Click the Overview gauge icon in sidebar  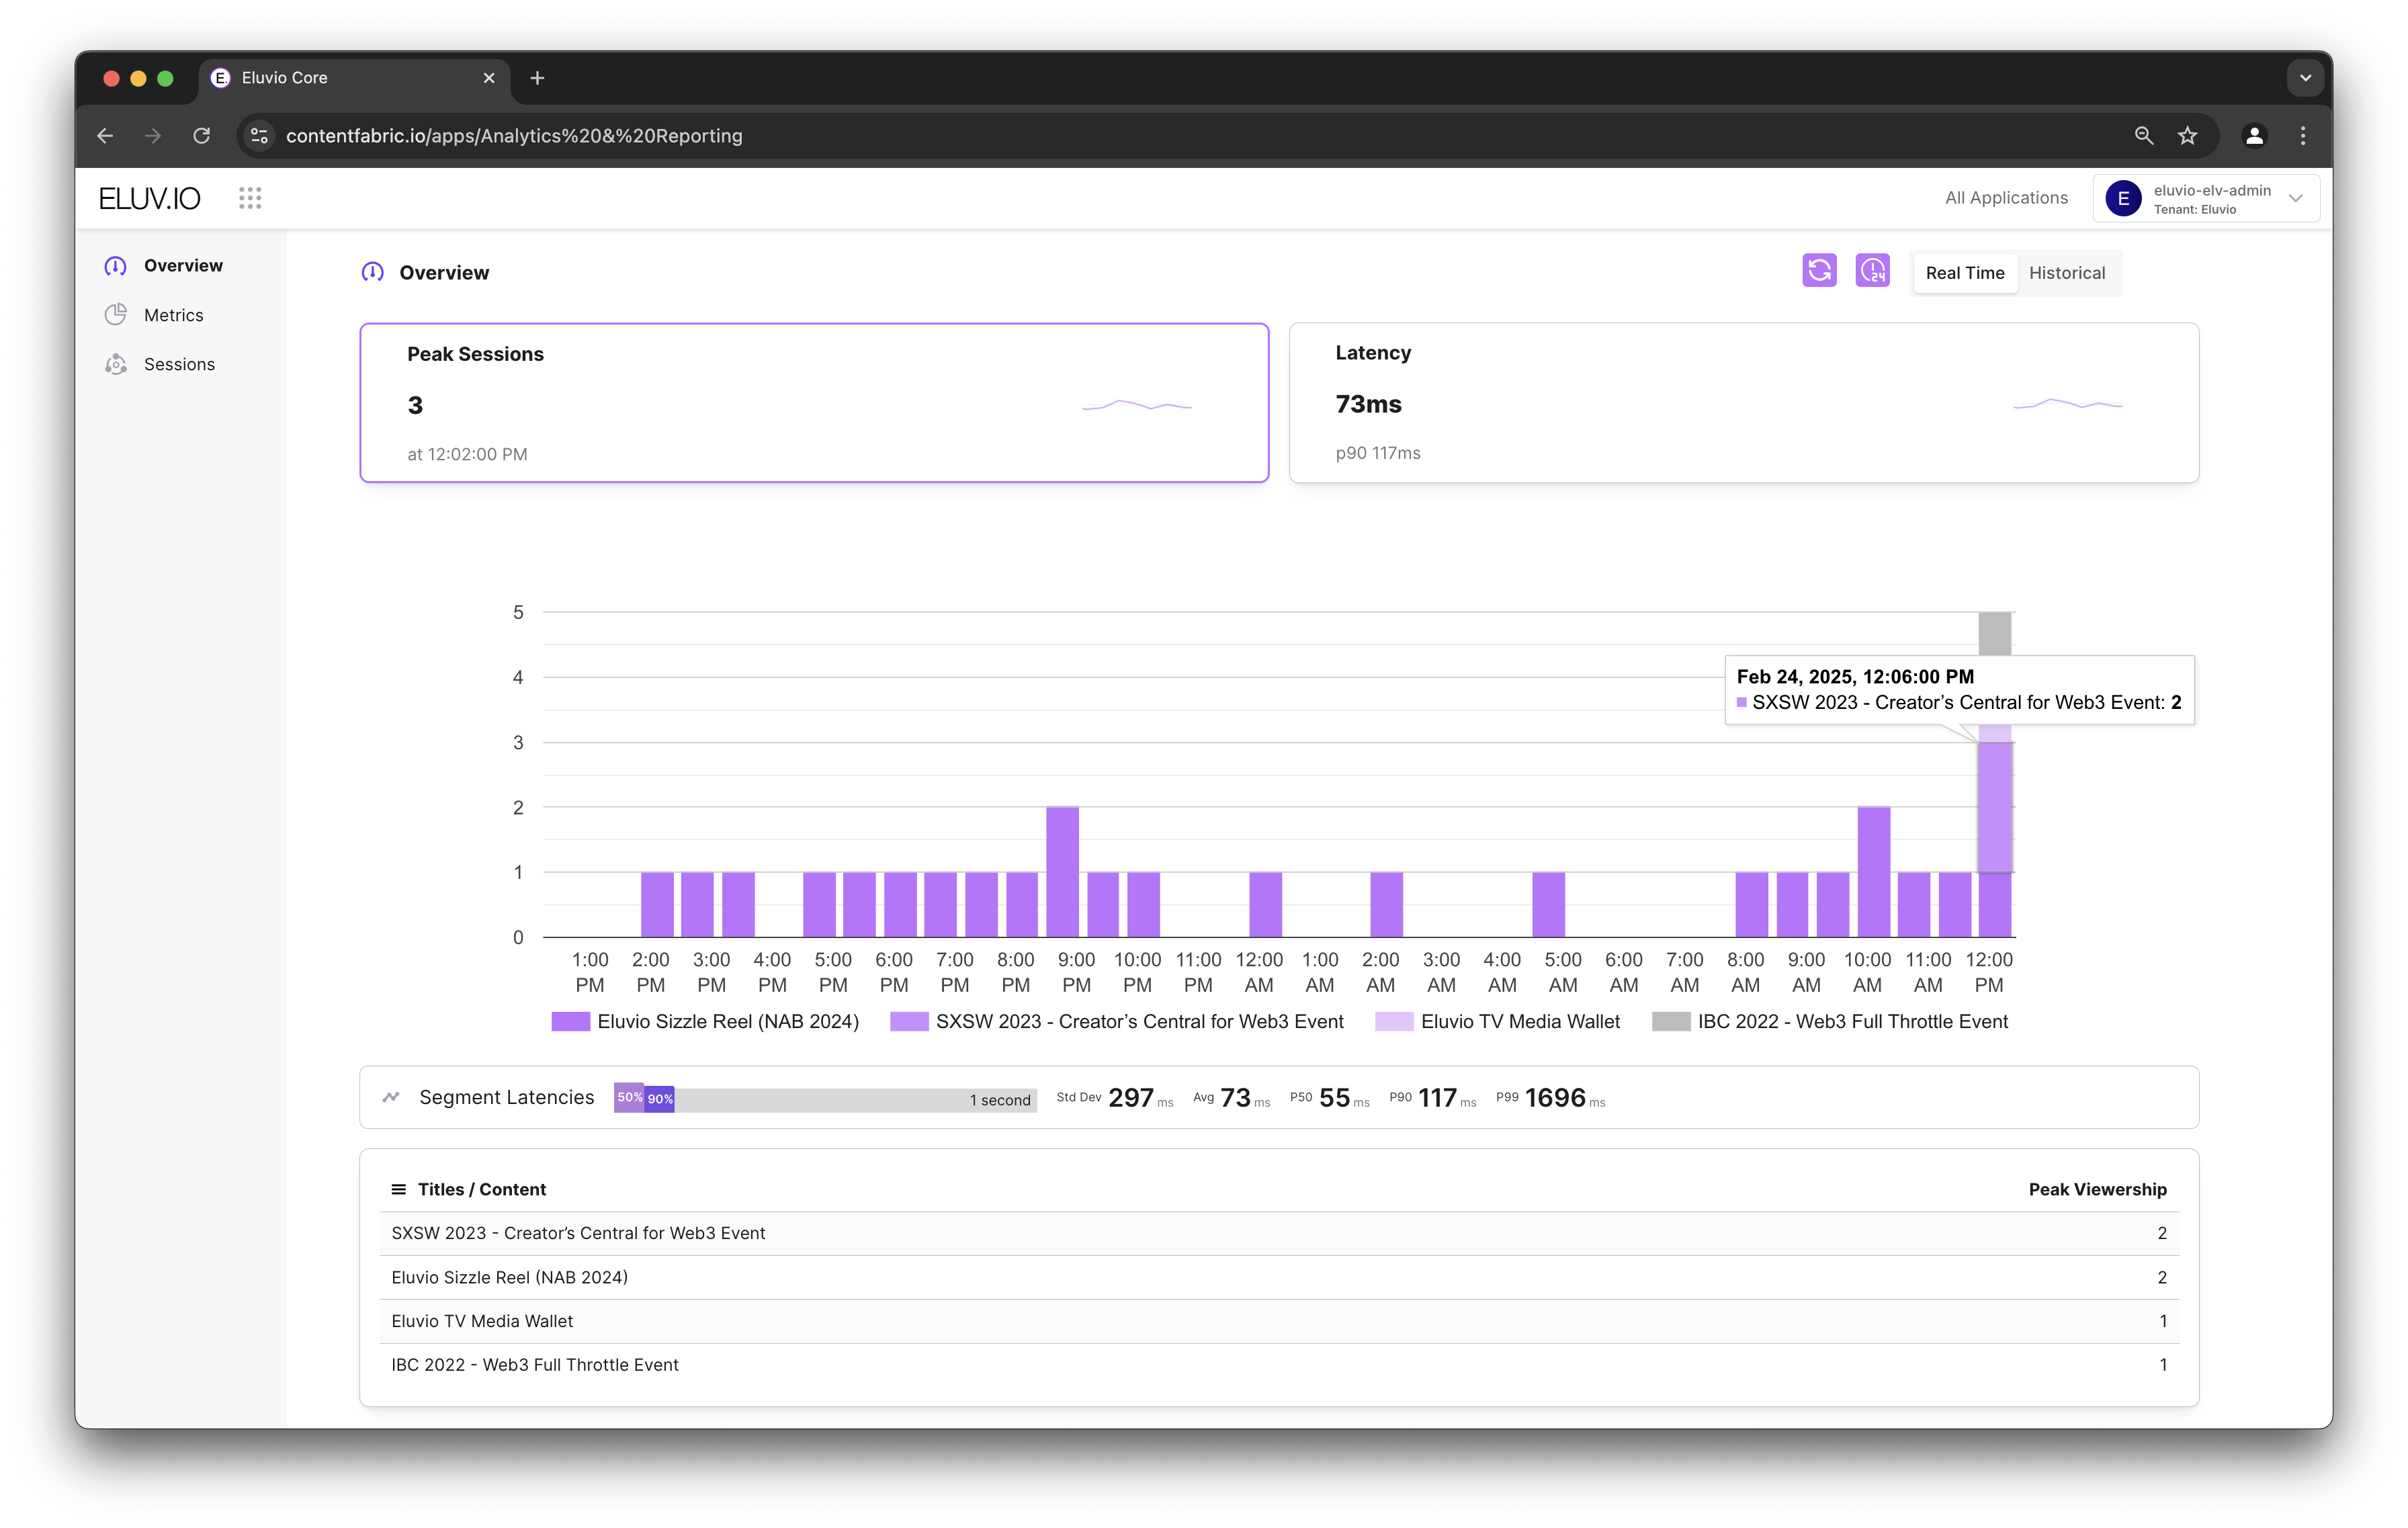116,266
